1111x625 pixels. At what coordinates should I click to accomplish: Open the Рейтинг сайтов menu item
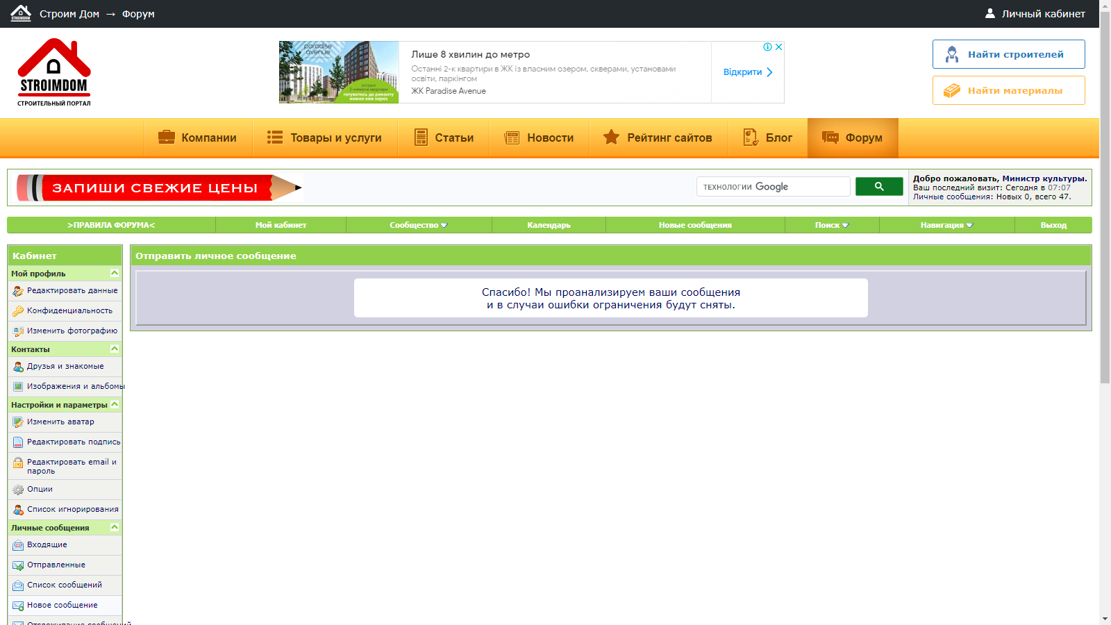658,137
